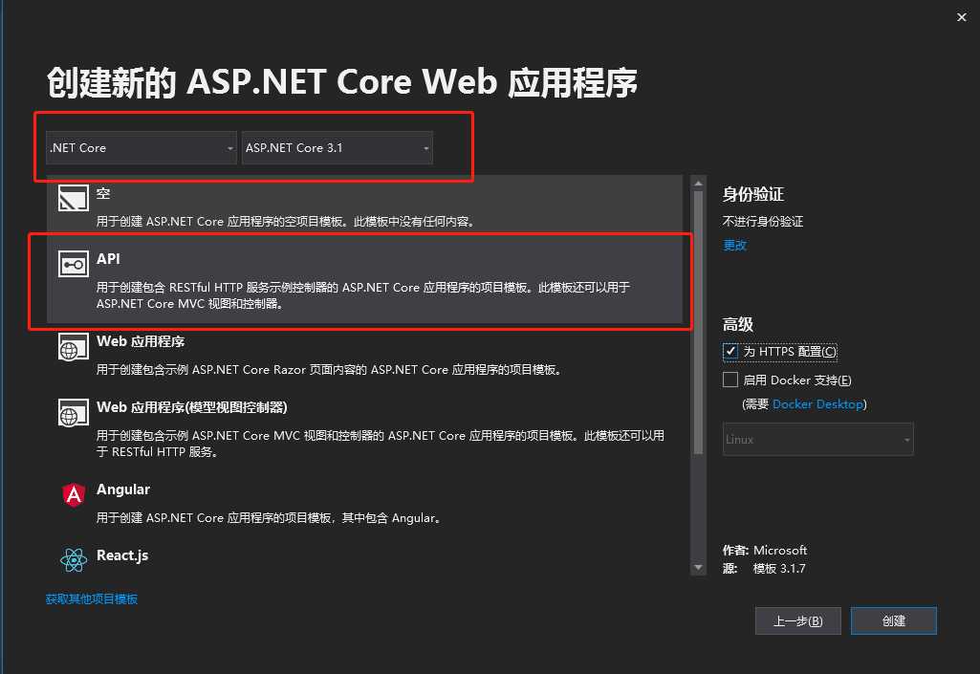Go back with the 上一步 button
The width and height of the screenshot is (980, 674).
click(x=798, y=620)
